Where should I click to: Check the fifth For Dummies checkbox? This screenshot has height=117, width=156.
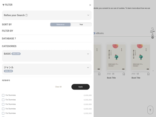(3, 113)
